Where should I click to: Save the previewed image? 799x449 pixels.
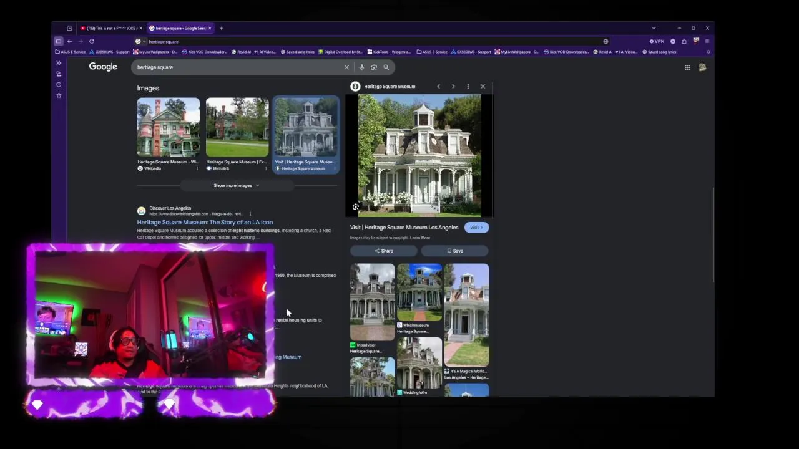click(454, 251)
